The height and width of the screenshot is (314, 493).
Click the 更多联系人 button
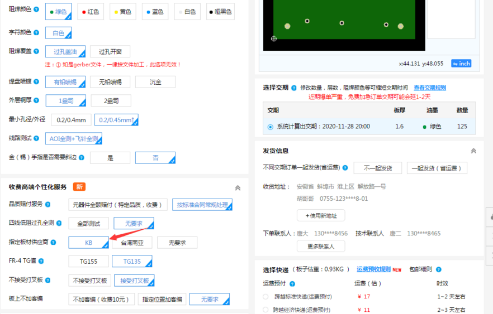[321, 246]
